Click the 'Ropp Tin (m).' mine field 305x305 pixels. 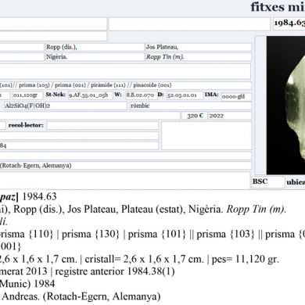click(199, 57)
